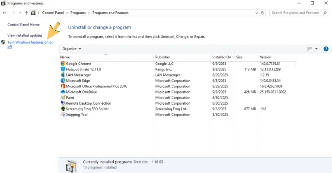332x173 pixels.
Task: Click the Snipping Tool icon
Action: [x=63, y=115]
